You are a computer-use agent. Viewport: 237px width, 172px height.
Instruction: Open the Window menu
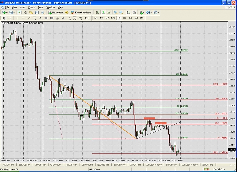pyautogui.click(x=50, y=7)
